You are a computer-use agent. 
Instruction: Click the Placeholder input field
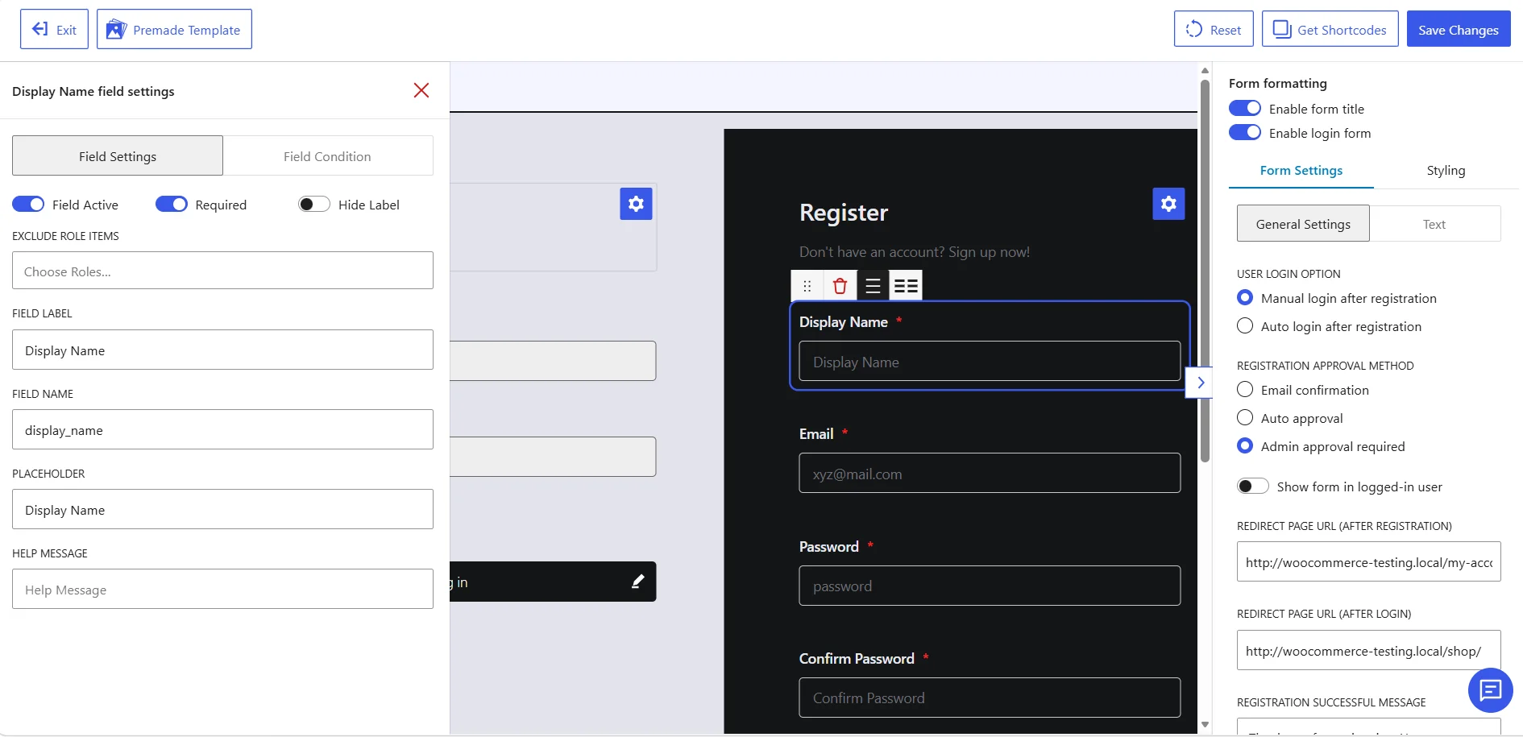pos(222,509)
